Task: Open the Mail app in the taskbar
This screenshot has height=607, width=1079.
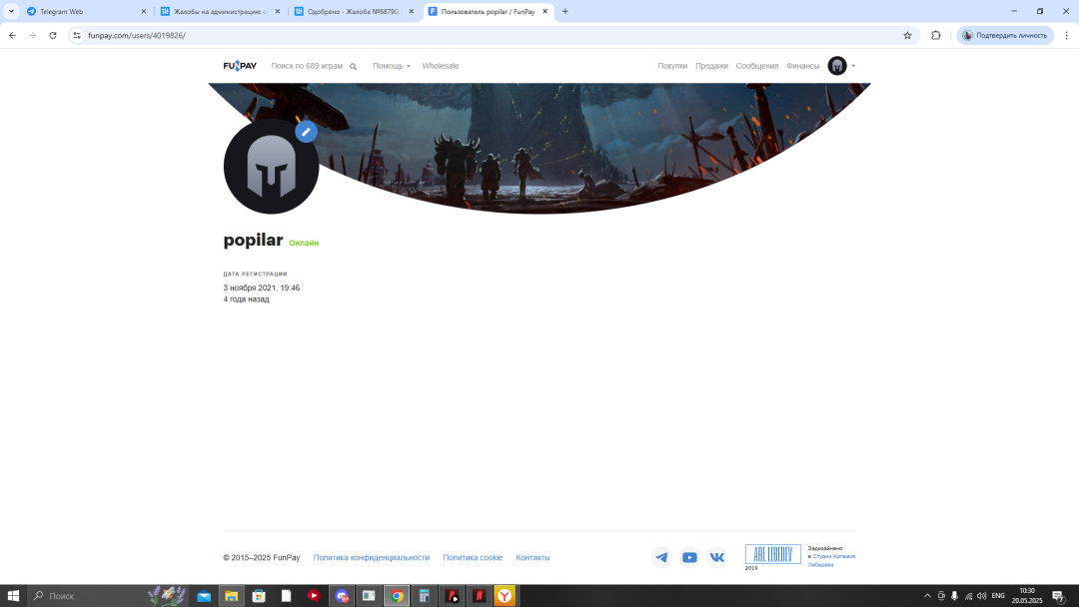Action: (204, 596)
